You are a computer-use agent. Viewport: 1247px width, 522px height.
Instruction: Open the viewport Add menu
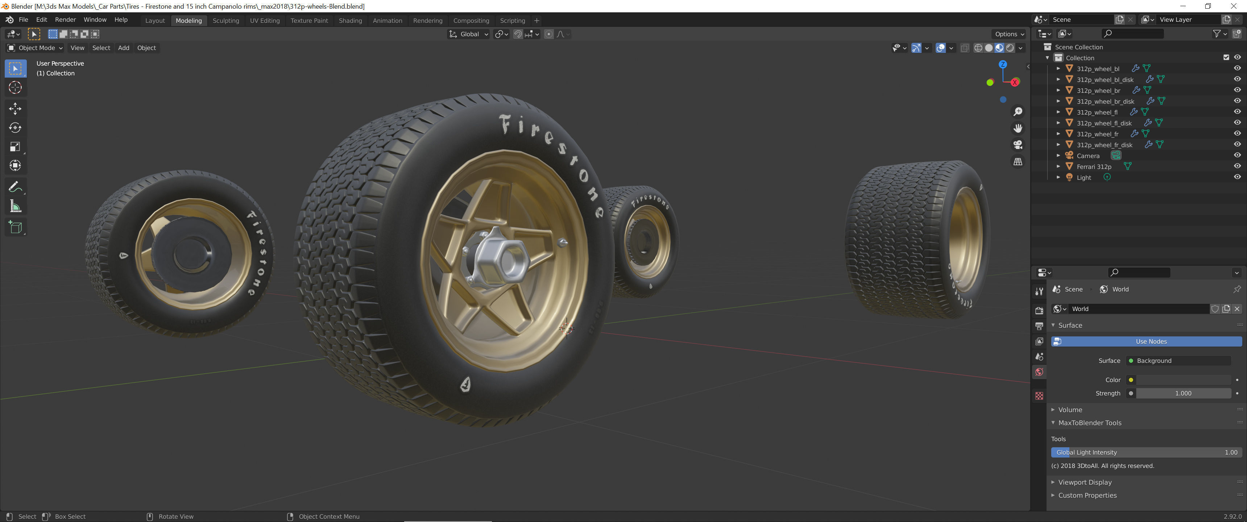click(124, 48)
